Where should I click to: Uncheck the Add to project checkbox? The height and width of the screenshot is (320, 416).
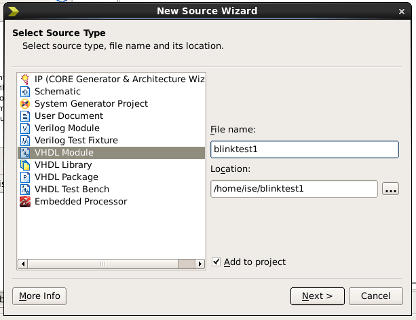tap(216, 262)
